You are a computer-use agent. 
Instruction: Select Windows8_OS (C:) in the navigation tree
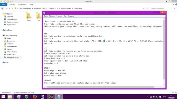tap(13, 57)
